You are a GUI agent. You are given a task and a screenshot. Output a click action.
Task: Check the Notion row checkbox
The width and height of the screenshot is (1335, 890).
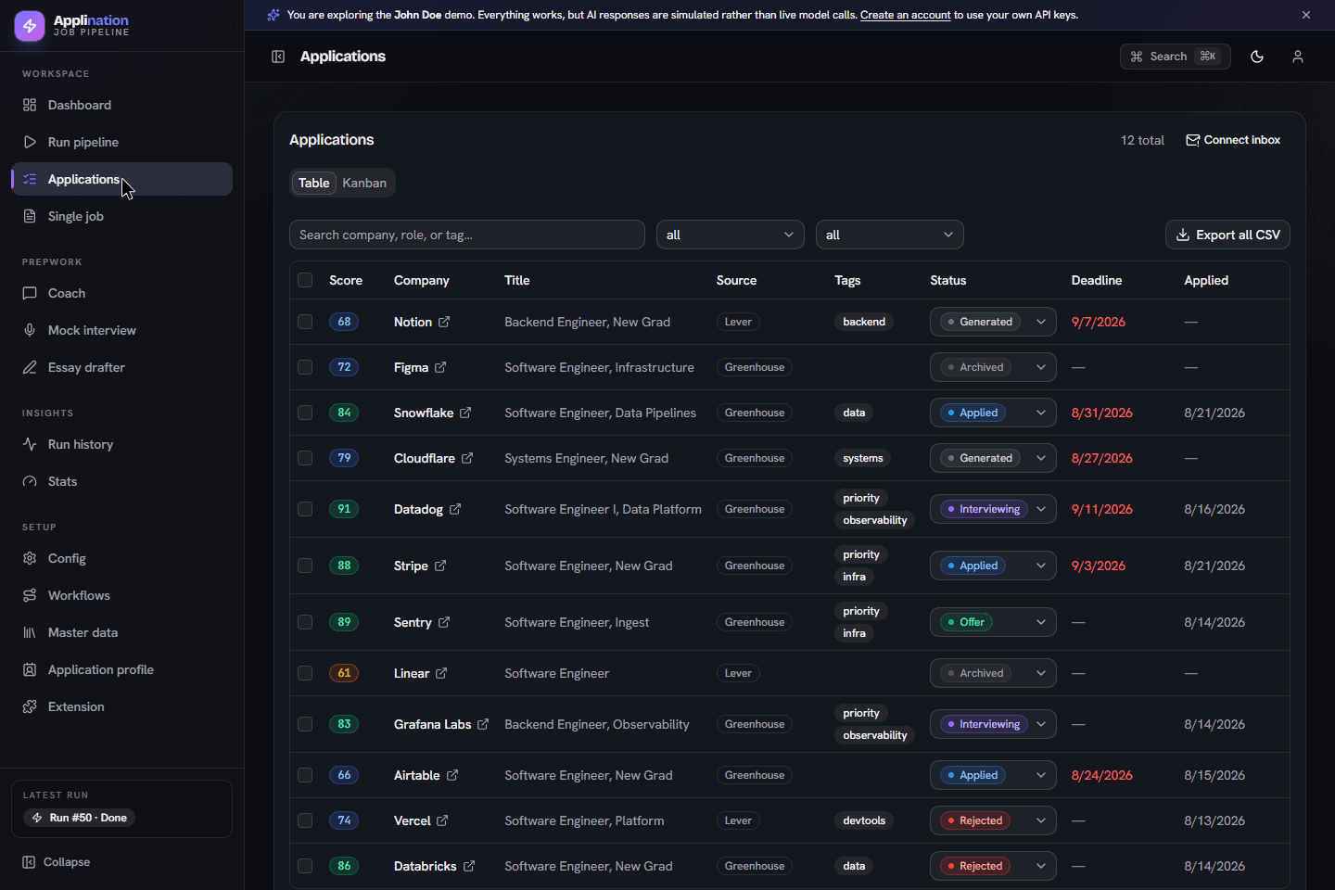[305, 322]
